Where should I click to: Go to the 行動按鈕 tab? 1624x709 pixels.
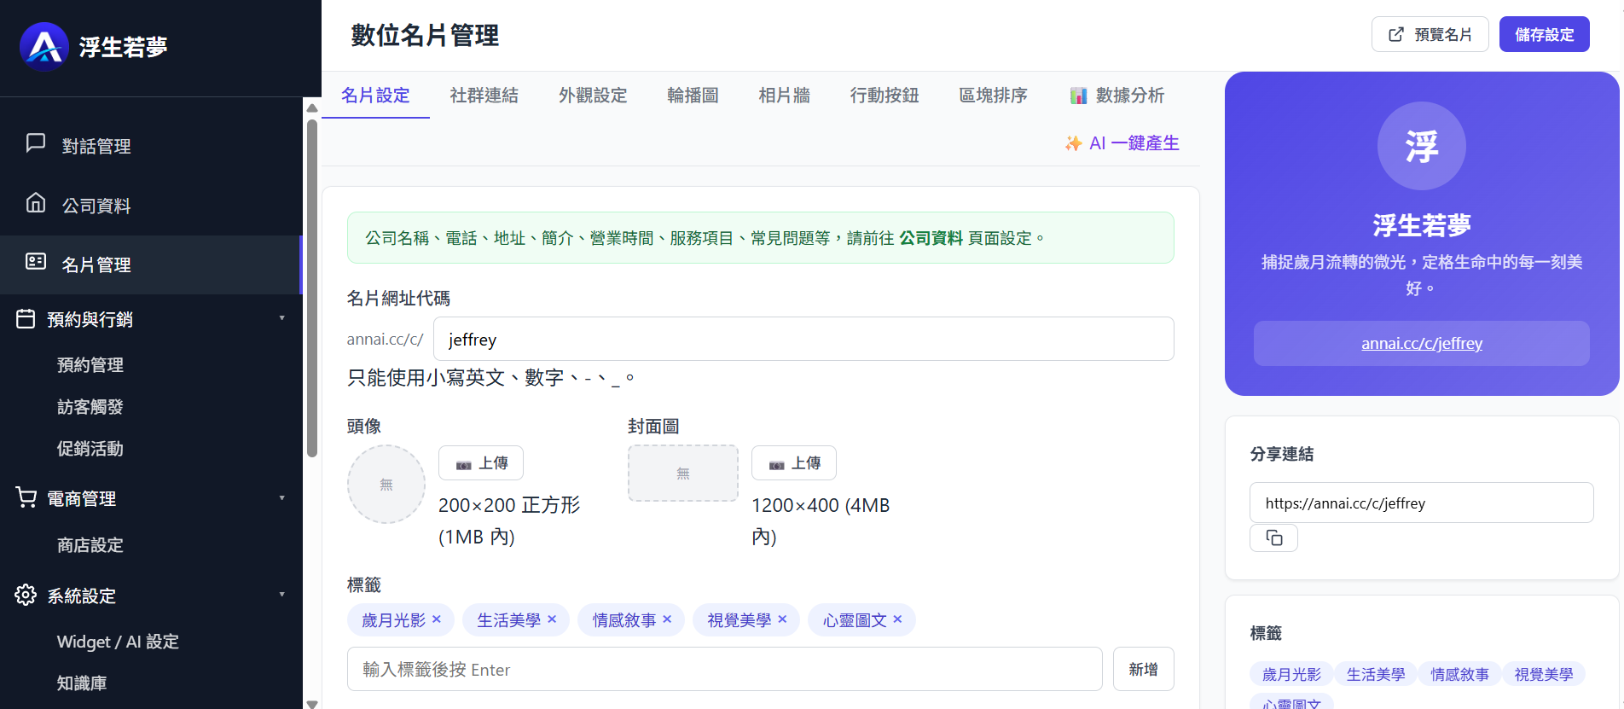point(884,96)
